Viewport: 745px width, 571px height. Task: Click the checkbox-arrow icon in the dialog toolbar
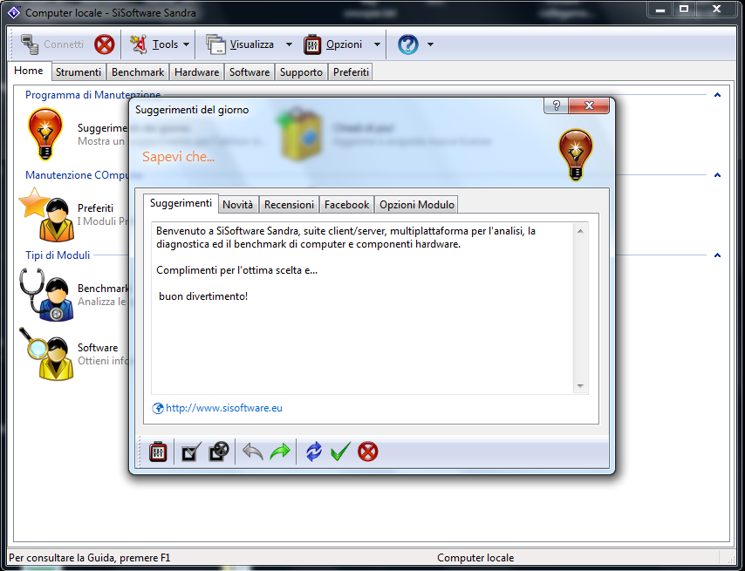click(191, 452)
